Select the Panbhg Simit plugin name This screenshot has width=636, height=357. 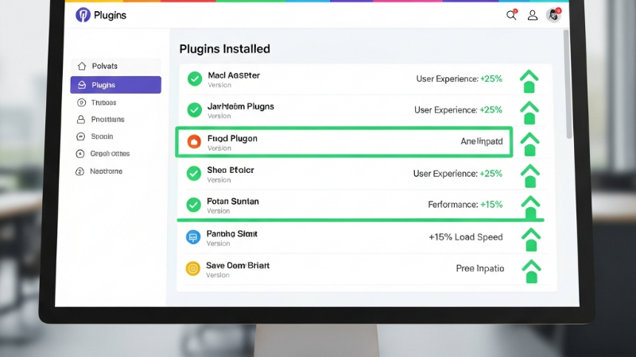(231, 233)
